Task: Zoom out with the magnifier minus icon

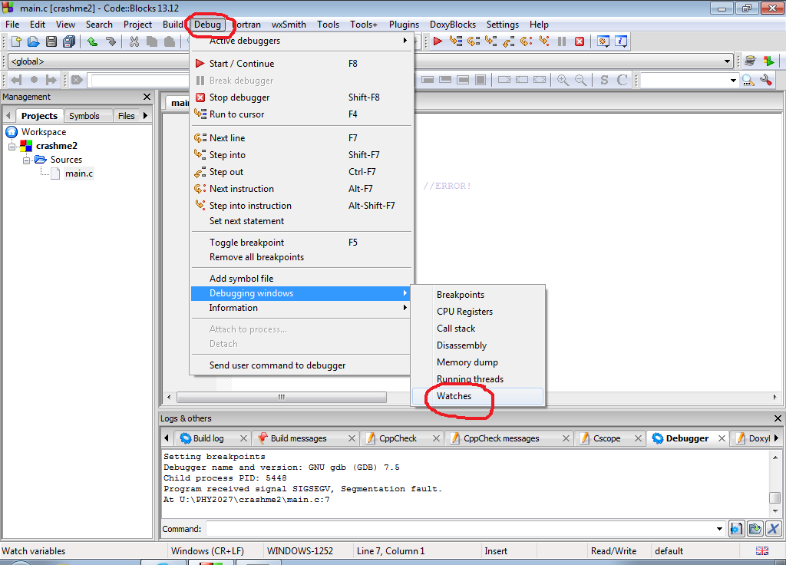Action: point(580,80)
